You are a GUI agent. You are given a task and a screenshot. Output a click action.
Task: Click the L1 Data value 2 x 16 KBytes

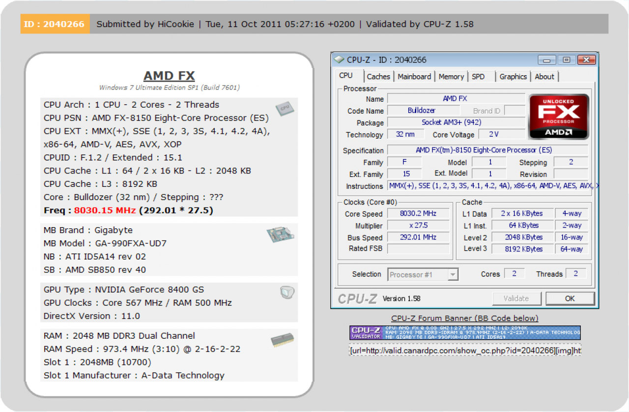(522, 214)
